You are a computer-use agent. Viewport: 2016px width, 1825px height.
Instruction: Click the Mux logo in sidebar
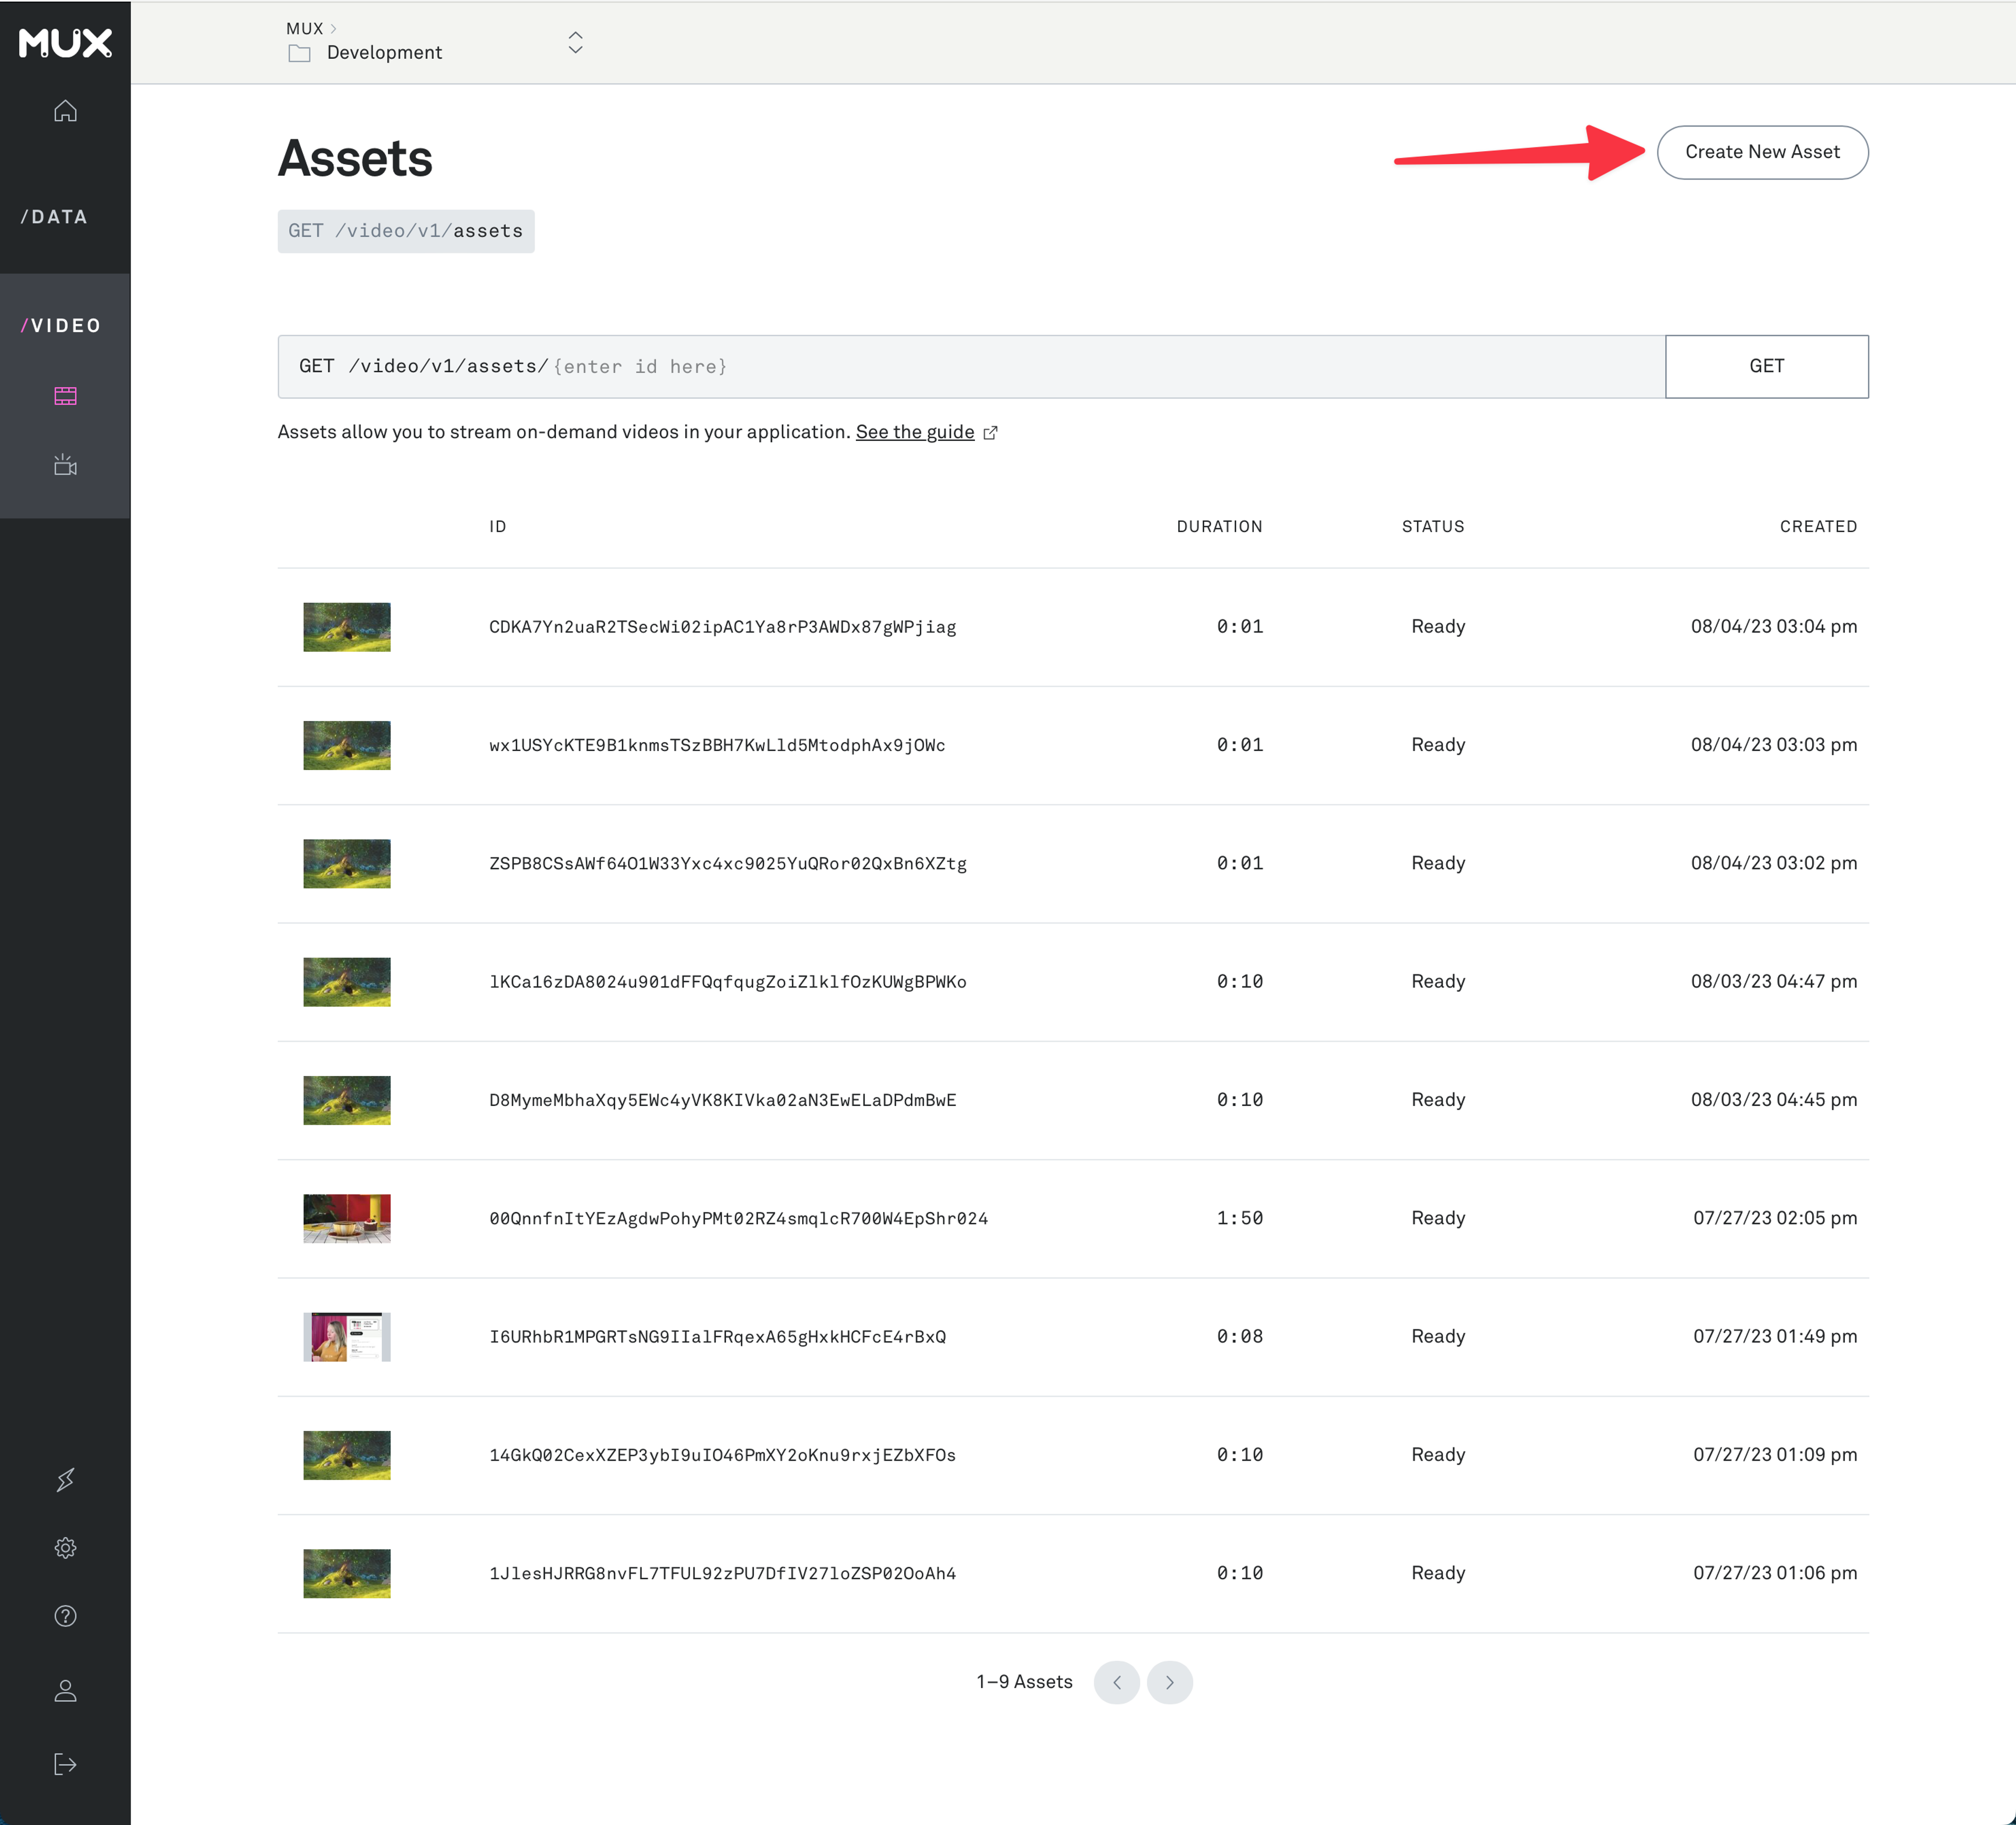65,42
